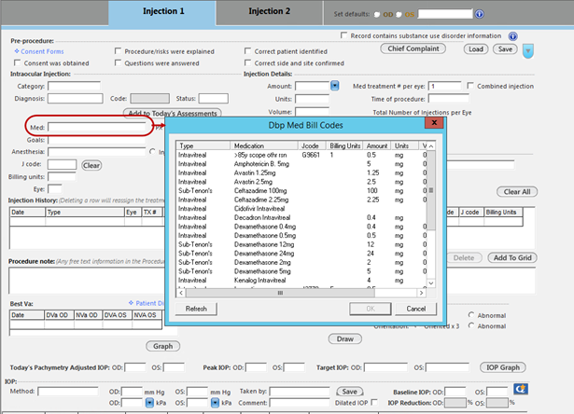Click horizontal scroll left arrow in dialog
The height and width of the screenshot is (414, 574).
[x=181, y=293]
